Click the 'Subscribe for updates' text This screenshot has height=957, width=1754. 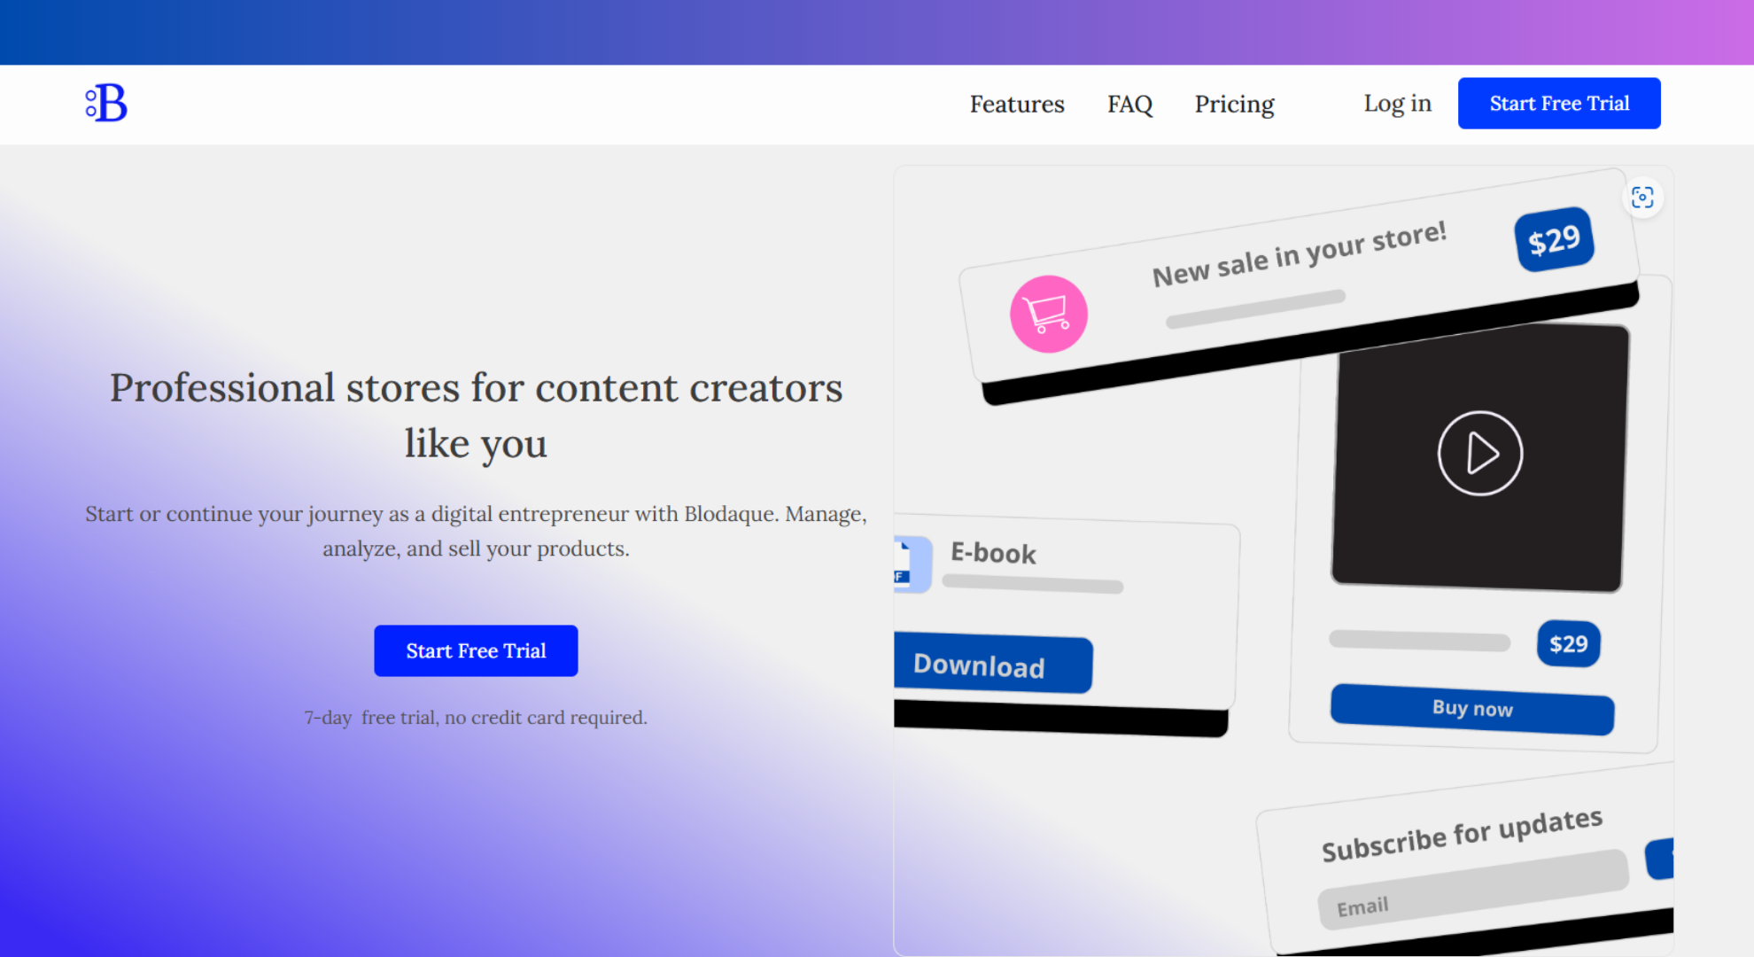[x=1462, y=834]
